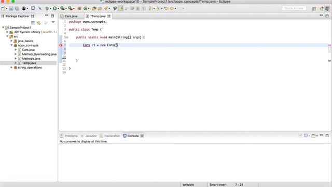This screenshot has width=332, height=187.
Task: Switch to the Java EE perspective icon
Action: [322, 8]
